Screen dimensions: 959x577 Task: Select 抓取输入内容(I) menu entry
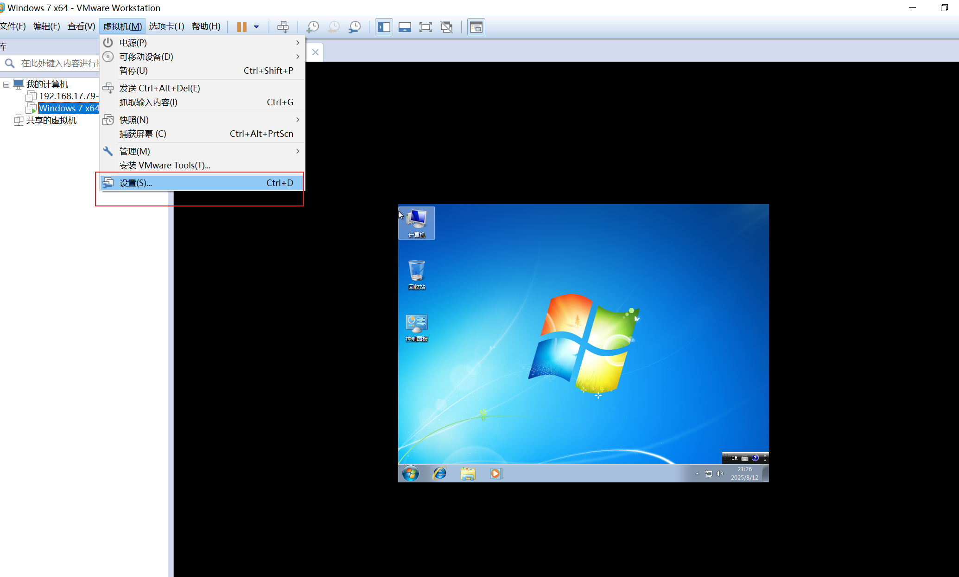click(203, 102)
